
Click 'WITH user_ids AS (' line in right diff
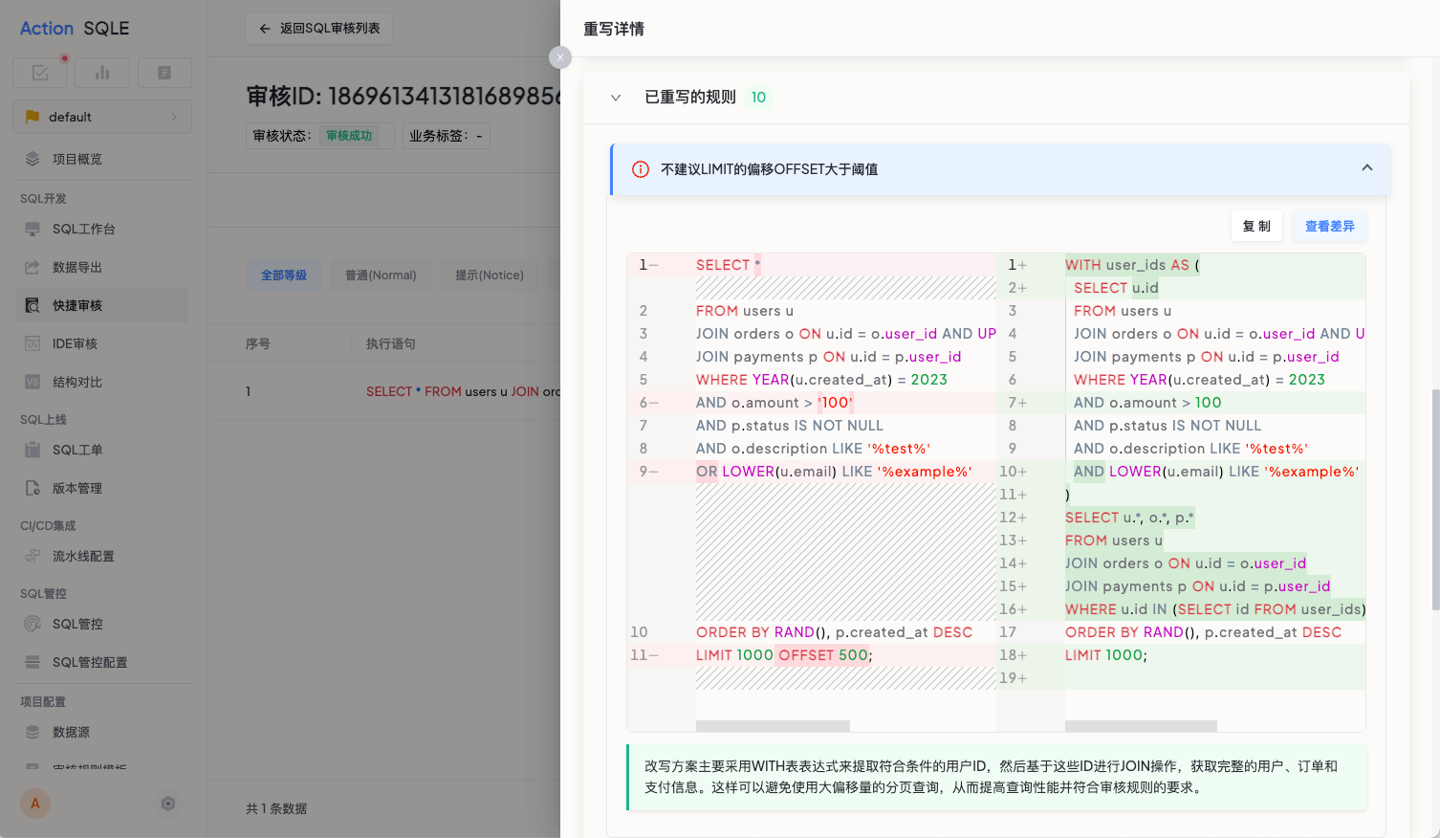1132,265
